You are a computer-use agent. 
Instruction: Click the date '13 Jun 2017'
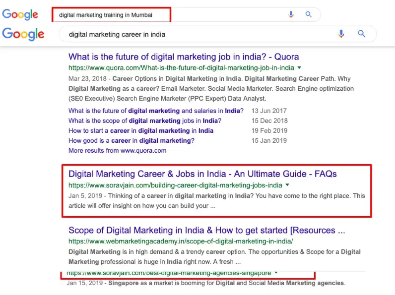269,111
